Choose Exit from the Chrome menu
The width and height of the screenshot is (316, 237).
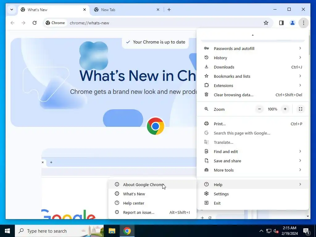coord(252,203)
